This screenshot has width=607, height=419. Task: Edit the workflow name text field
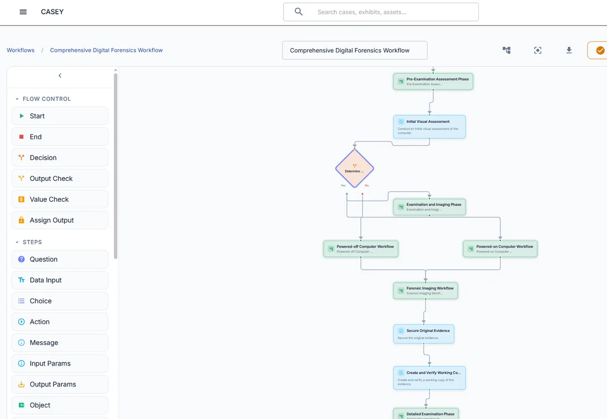pos(355,50)
